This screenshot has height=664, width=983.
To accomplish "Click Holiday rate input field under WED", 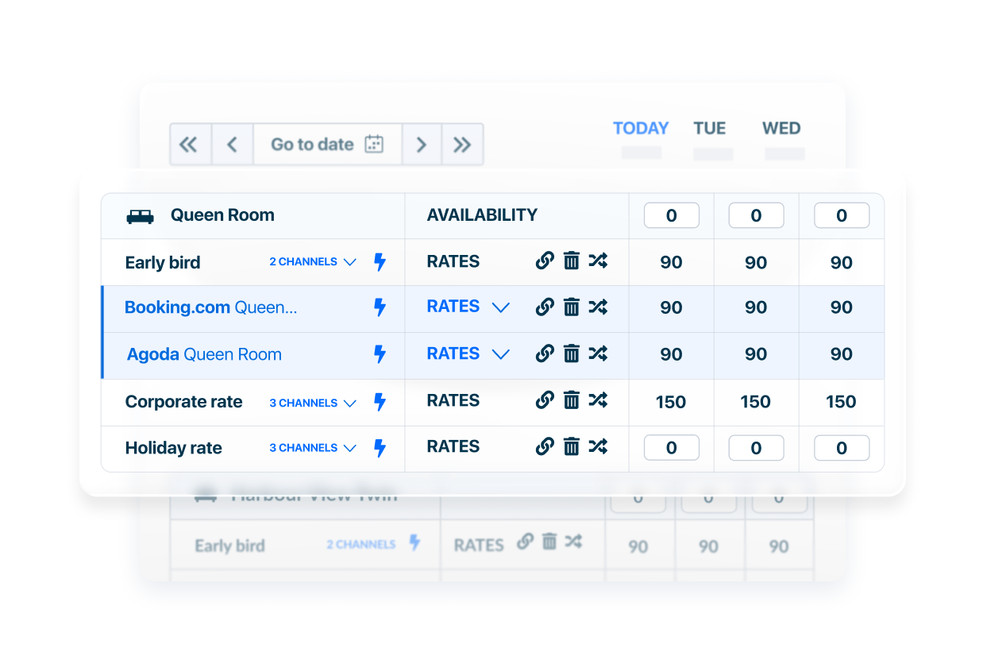I will [841, 448].
